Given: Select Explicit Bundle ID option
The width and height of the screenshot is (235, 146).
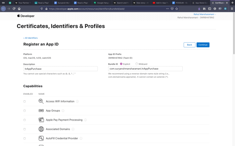Looking at the screenshot, I should pos(121,64).
